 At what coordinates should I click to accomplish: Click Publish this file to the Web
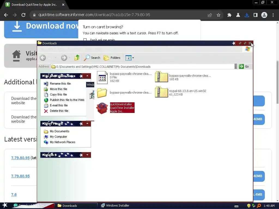tap(67, 100)
